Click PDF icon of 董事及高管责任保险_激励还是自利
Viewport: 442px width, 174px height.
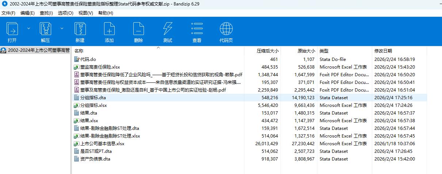pos(77,90)
